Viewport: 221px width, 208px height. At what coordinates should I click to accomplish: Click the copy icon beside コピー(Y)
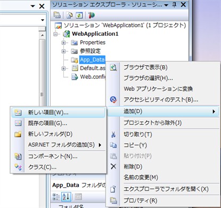113,145
